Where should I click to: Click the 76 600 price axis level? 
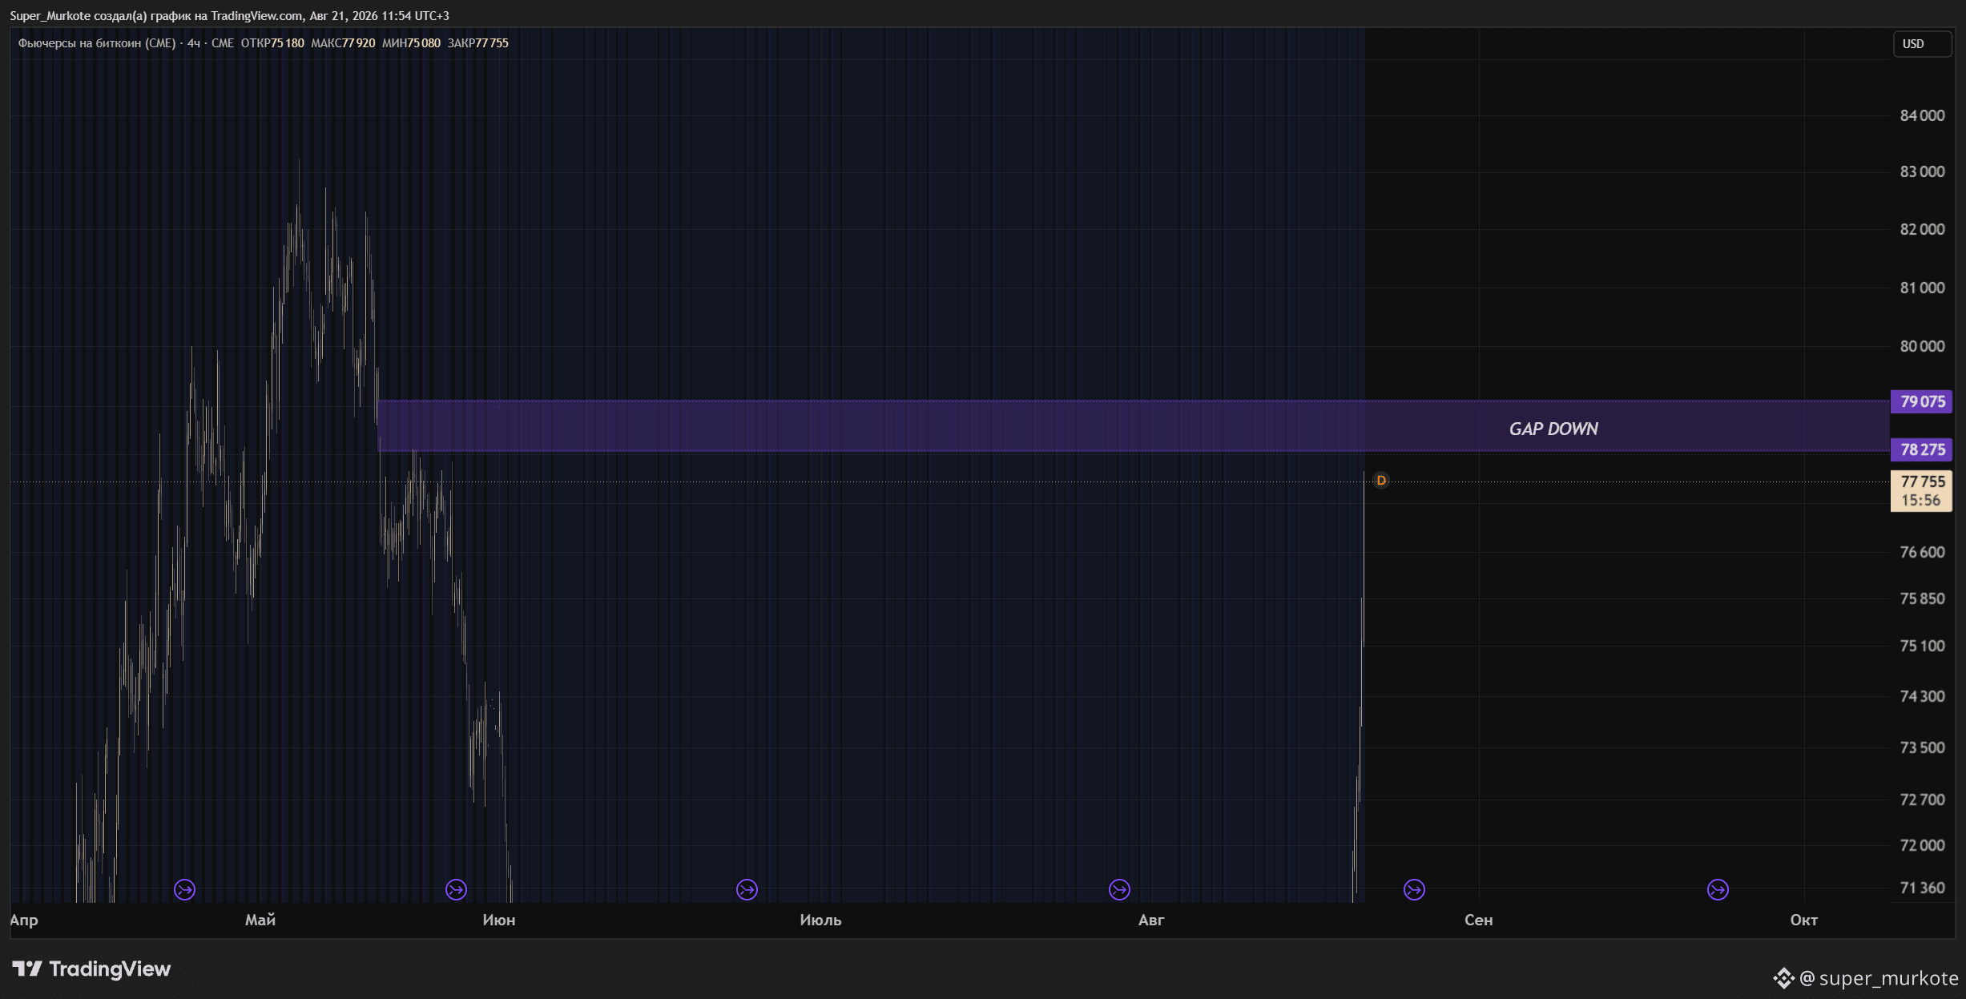(x=1922, y=552)
